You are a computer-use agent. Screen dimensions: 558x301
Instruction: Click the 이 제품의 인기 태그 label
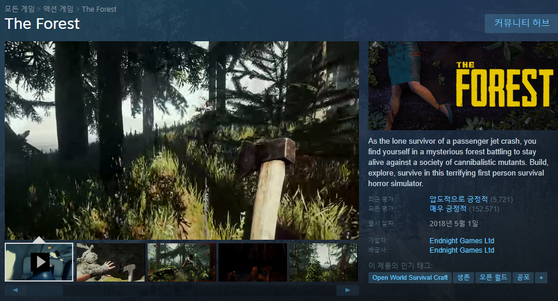click(400, 266)
